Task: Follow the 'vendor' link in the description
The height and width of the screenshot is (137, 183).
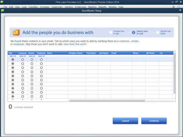Action: (135, 41)
